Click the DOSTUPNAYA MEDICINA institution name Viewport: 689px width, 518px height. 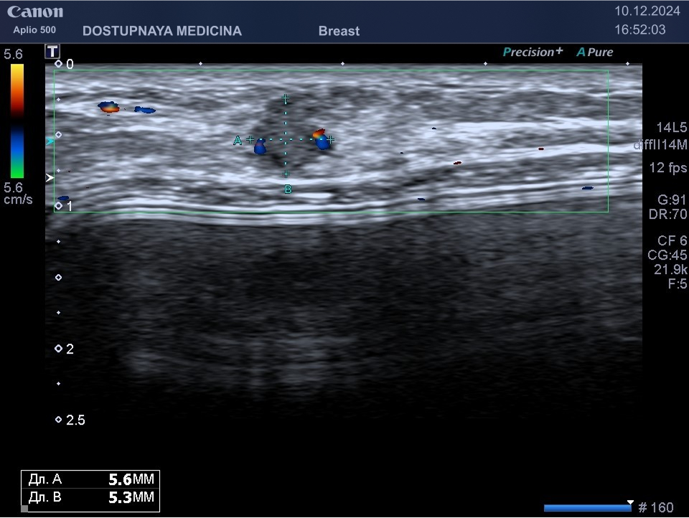coord(162,31)
